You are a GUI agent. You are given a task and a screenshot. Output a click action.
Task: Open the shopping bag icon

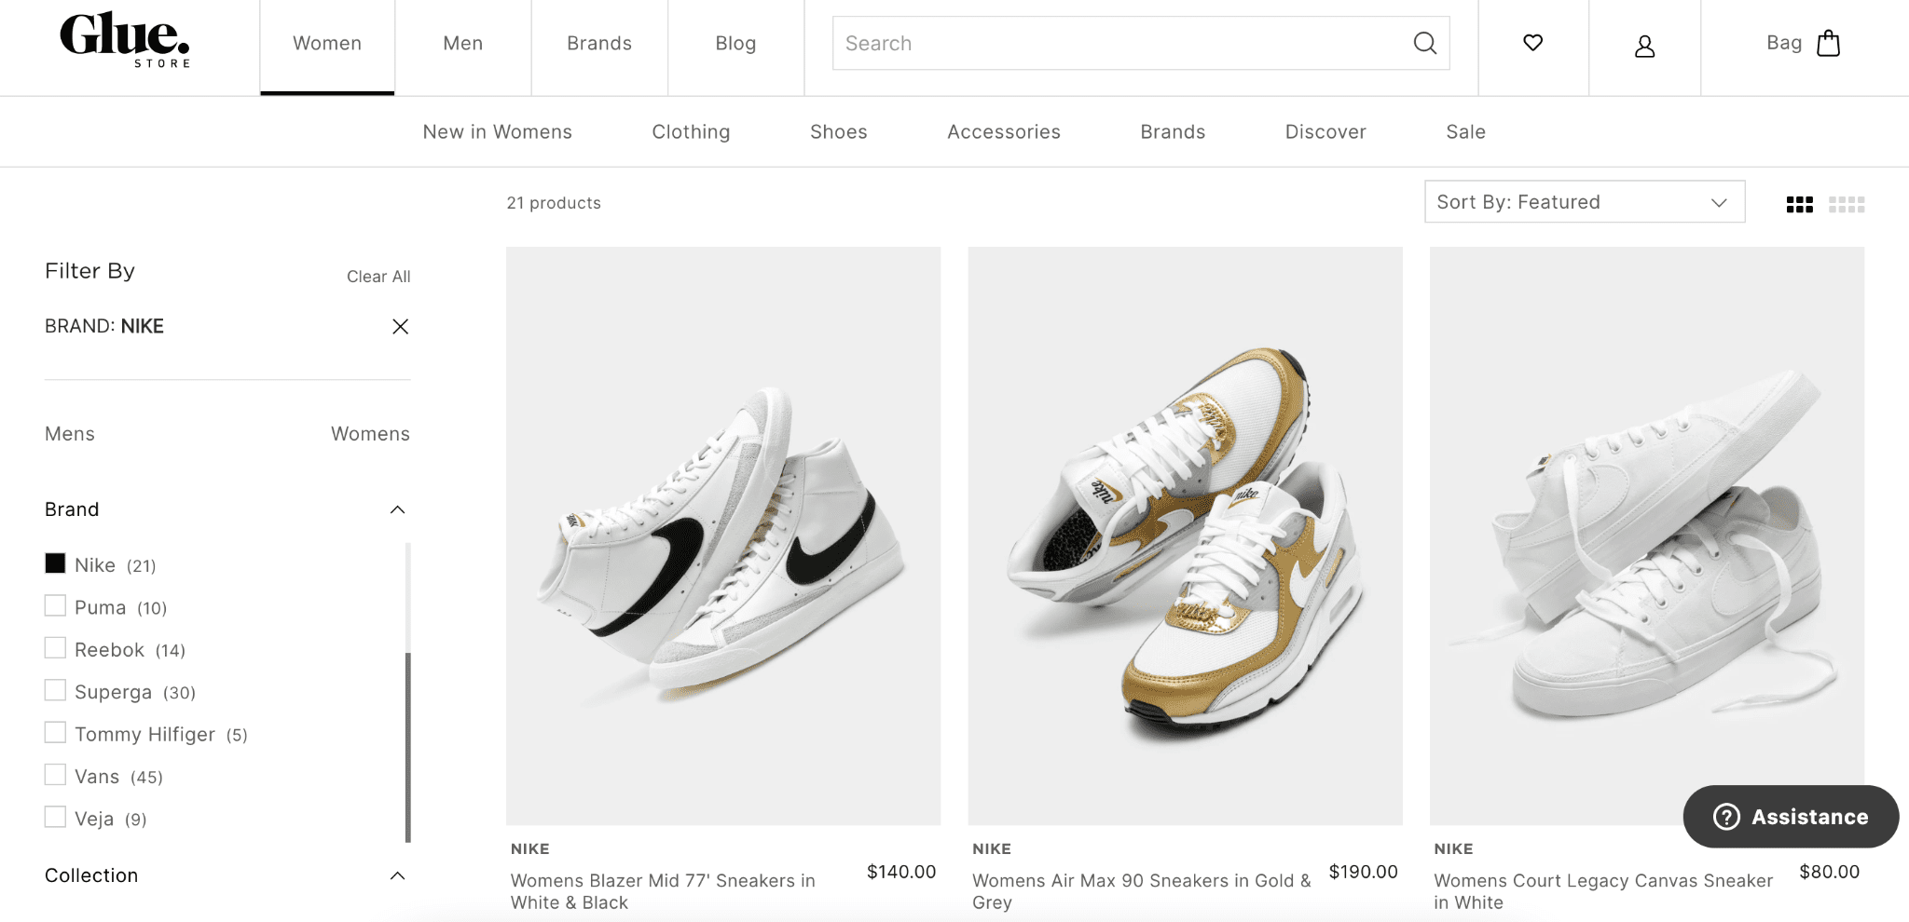click(1828, 43)
